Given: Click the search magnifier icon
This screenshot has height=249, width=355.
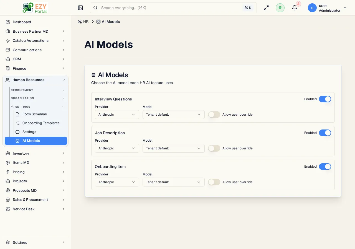Looking at the screenshot, I should point(95,8).
